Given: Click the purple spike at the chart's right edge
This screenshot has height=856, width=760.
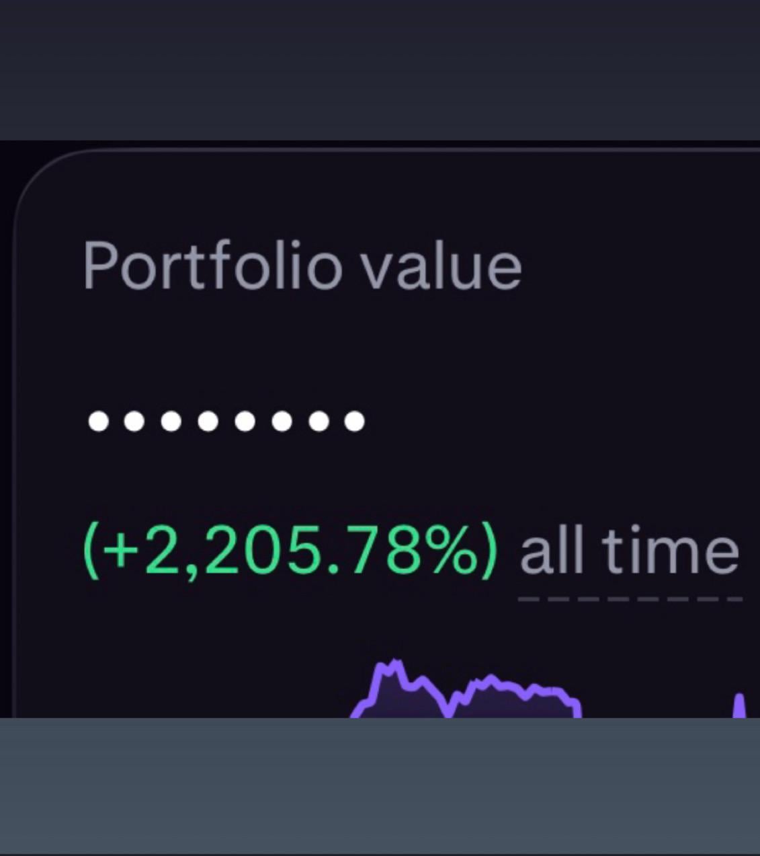Looking at the screenshot, I should tap(739, 705).
